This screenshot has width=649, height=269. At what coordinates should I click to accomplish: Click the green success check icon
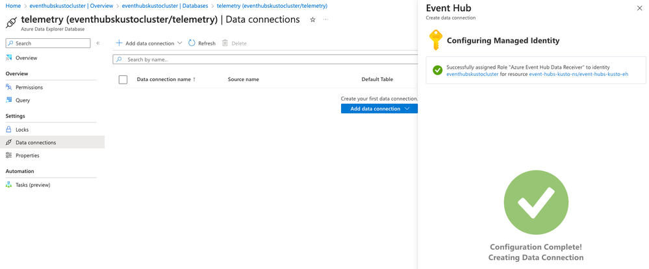click(437, 70)
